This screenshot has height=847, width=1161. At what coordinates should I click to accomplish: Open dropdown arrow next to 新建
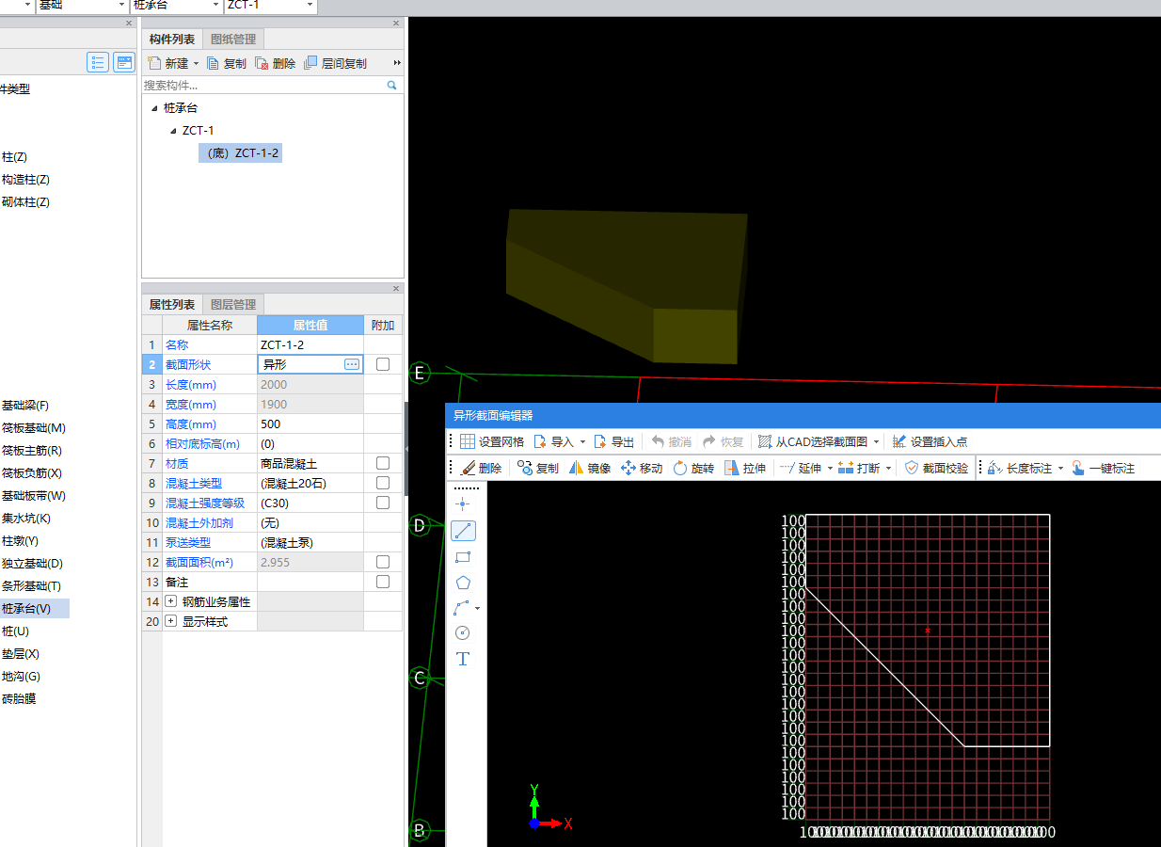pos(196,64)
